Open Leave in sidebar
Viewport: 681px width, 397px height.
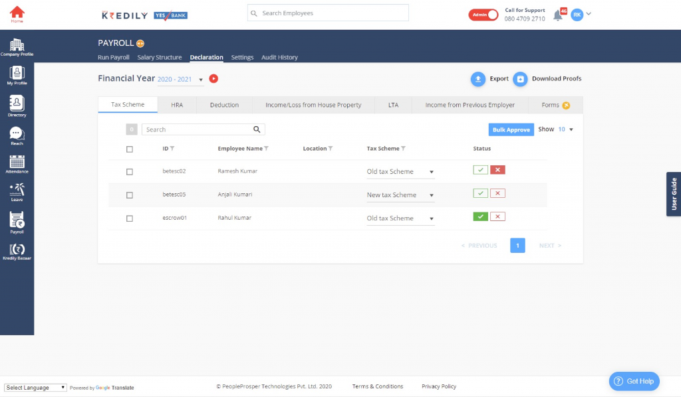[17, 192]
